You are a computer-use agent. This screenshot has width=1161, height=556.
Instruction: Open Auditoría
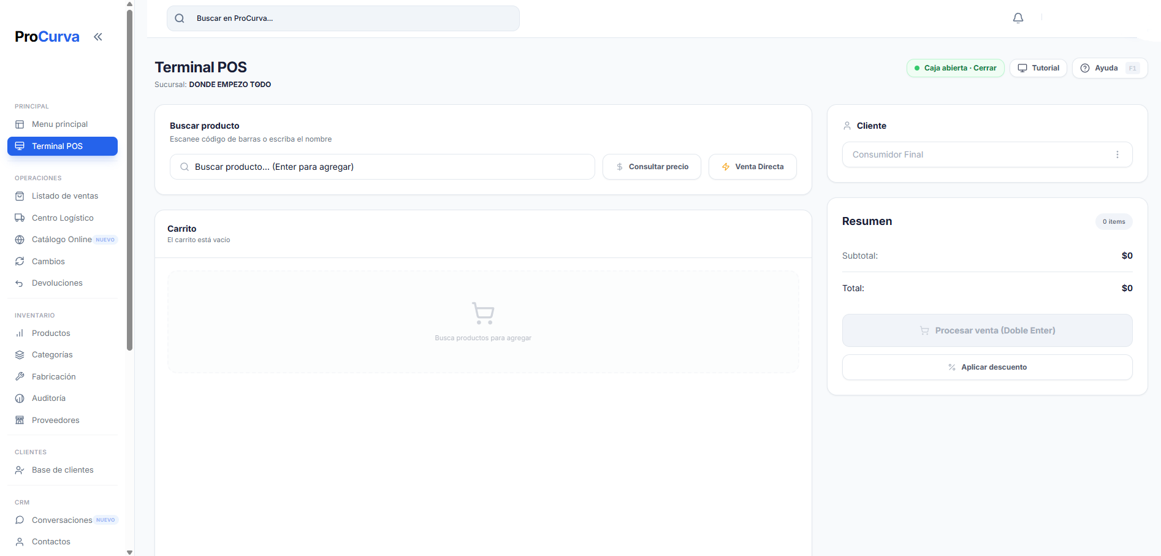pyautogui.click(x=63, y=398)
